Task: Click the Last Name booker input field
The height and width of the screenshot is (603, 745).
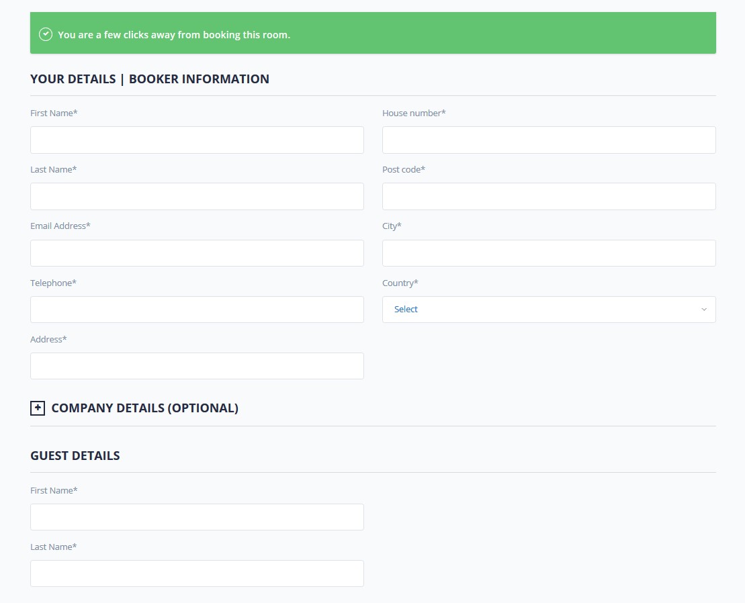Action: [x=197, y=196]
